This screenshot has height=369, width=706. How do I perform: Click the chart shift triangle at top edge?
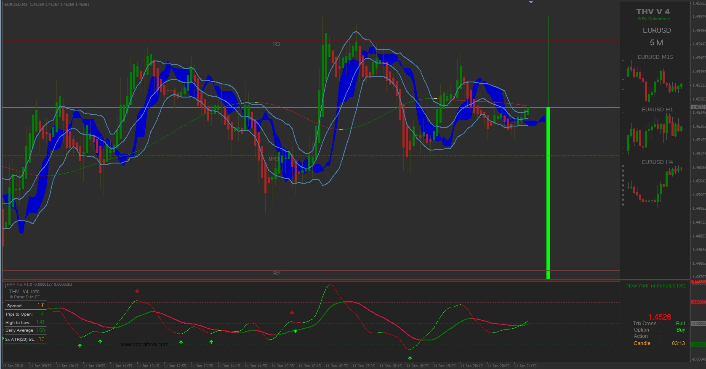click(531, 3)
